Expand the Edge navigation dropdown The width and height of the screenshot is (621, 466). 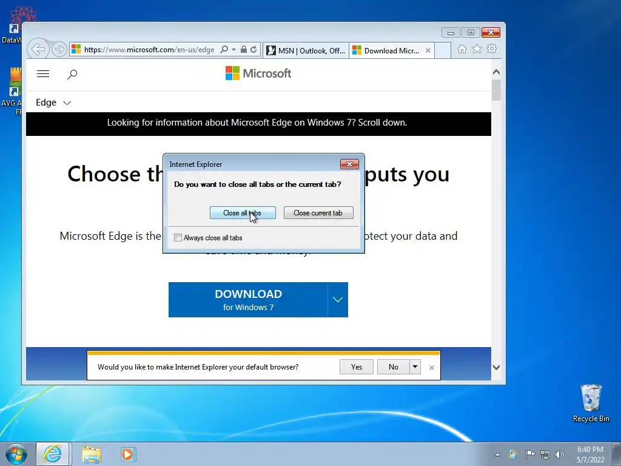[53, 103]
